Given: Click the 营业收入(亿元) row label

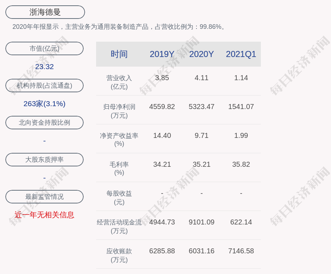Looking at the screenshot, I should (119, 82).
